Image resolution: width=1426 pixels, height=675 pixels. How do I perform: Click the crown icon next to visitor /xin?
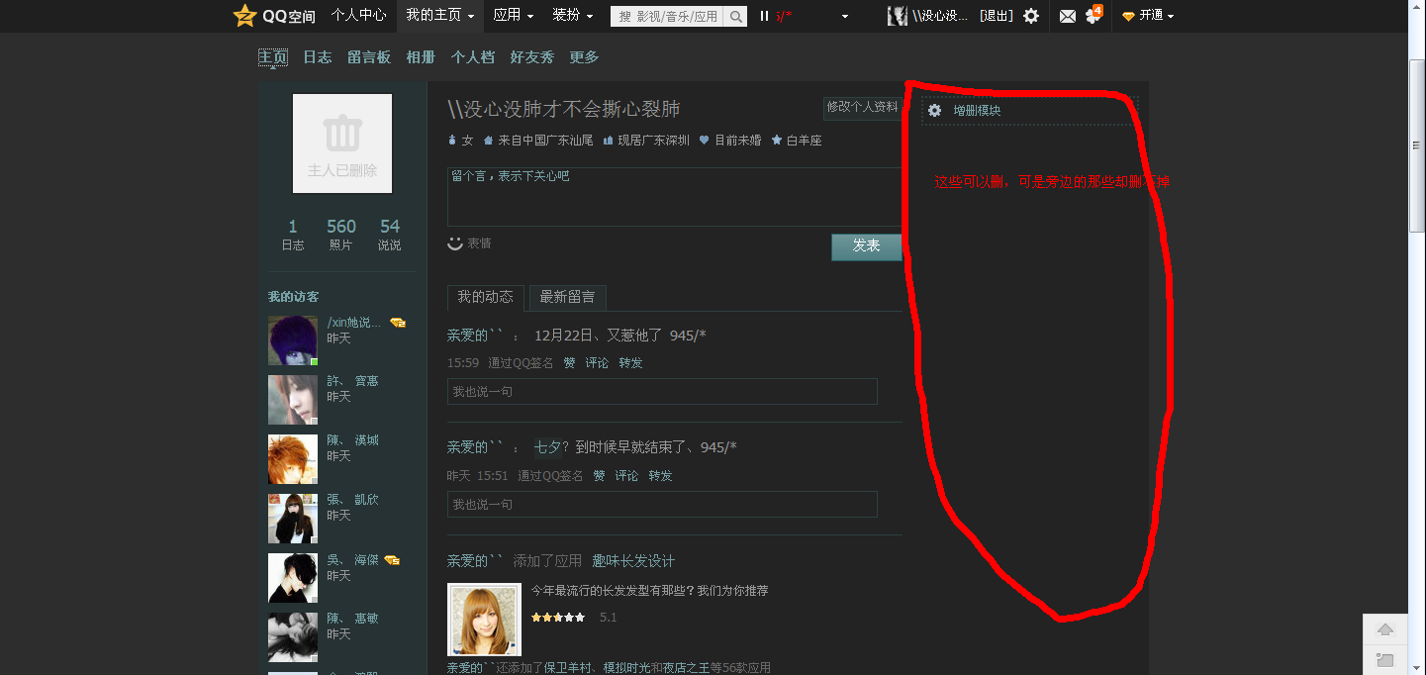tap(397, 321)
